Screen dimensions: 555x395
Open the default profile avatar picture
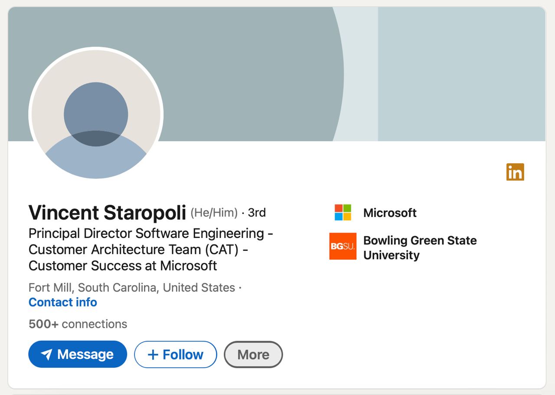(x=96, y=114)
